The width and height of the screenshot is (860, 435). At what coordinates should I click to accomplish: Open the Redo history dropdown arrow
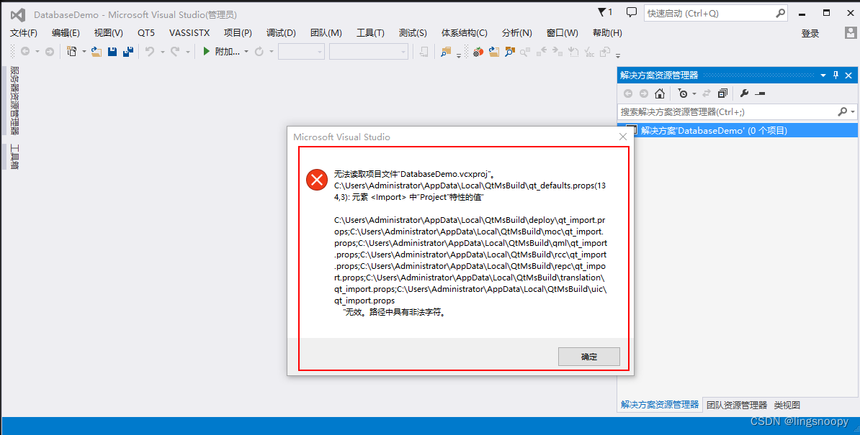coord(187,52)
